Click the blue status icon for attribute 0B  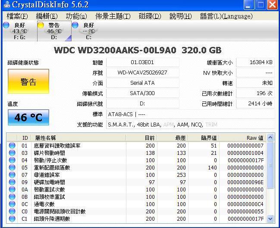[x=12, y=197]
